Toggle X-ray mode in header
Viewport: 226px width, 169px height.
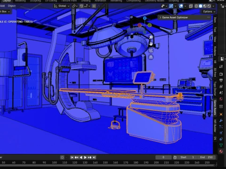tap(191, 6)
